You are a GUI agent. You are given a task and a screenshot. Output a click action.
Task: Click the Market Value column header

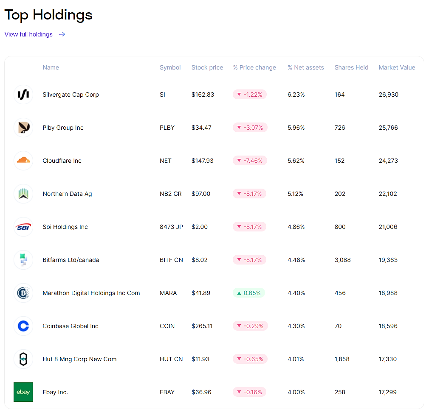tap(397, 67)
